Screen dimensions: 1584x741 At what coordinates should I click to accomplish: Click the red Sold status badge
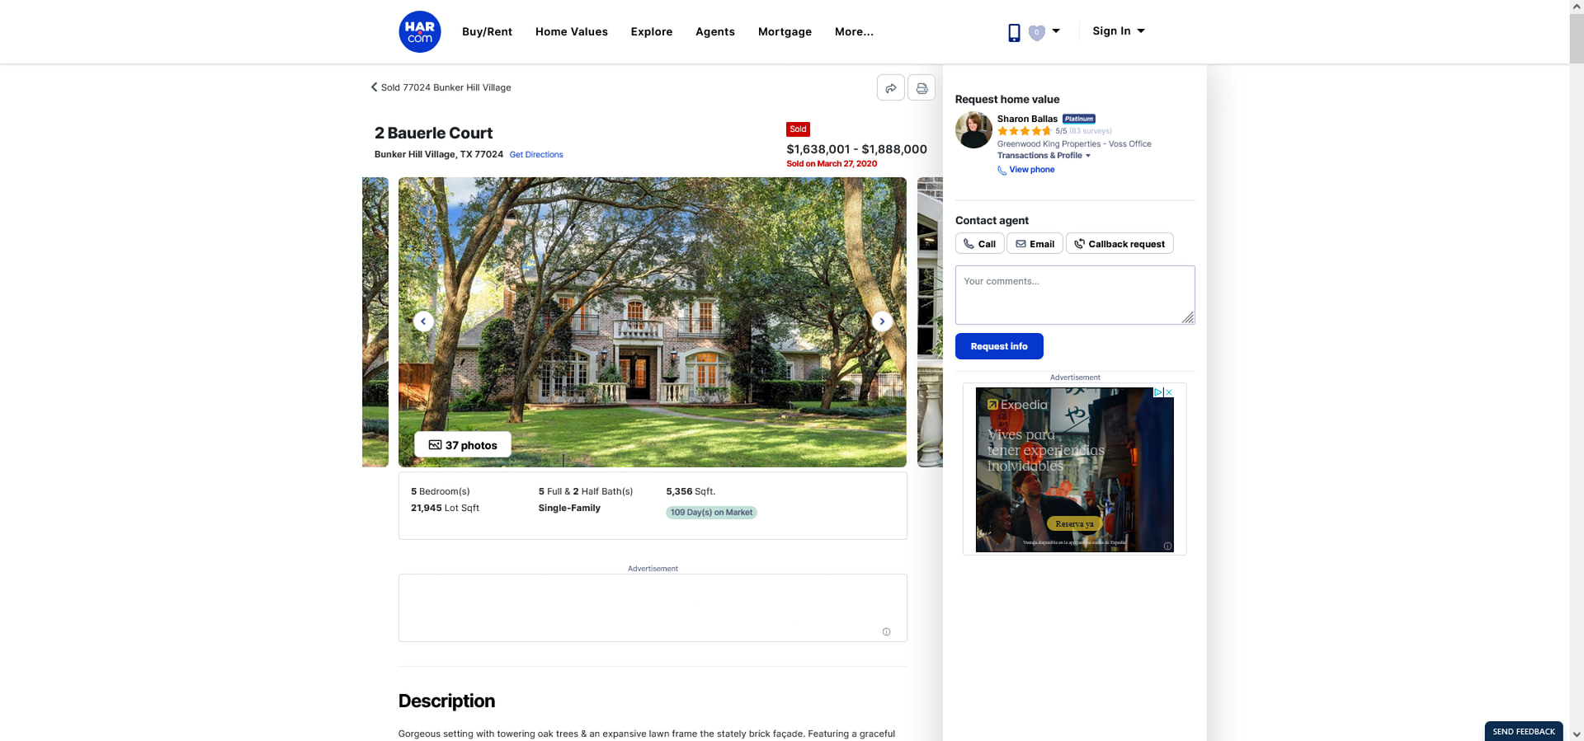(x=798, y=129)
